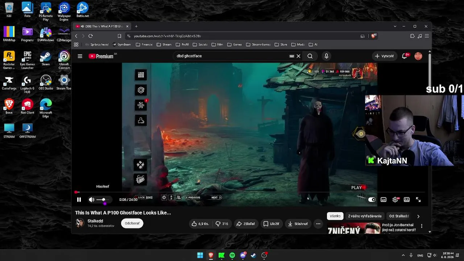Screen dimensions: 464x261
Task: Go to YouTube Premium home logo
Action: (x=101, y=56)
